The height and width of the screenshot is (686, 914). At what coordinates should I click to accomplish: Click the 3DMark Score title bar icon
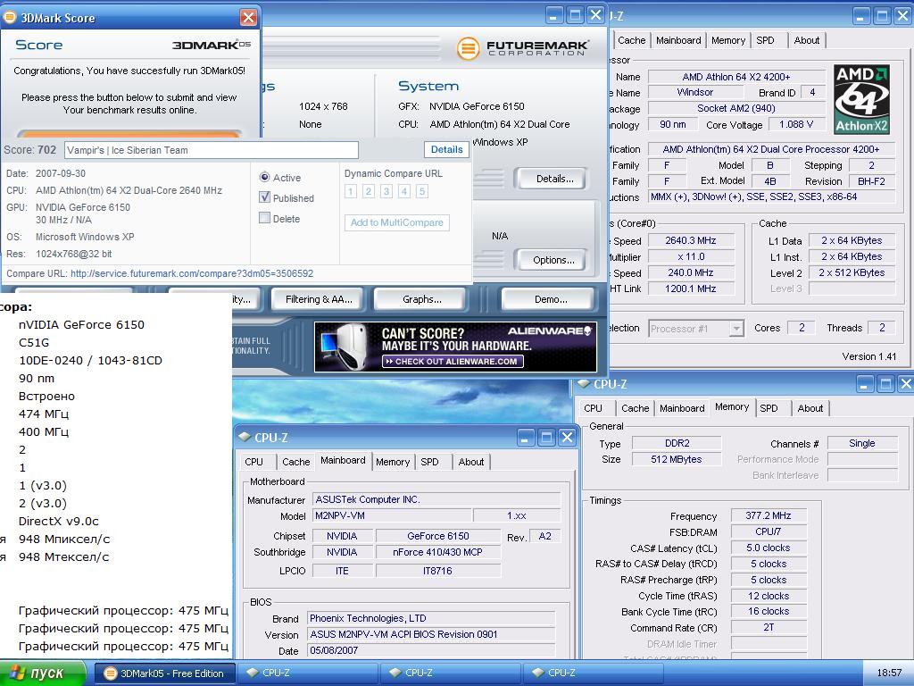10,17
